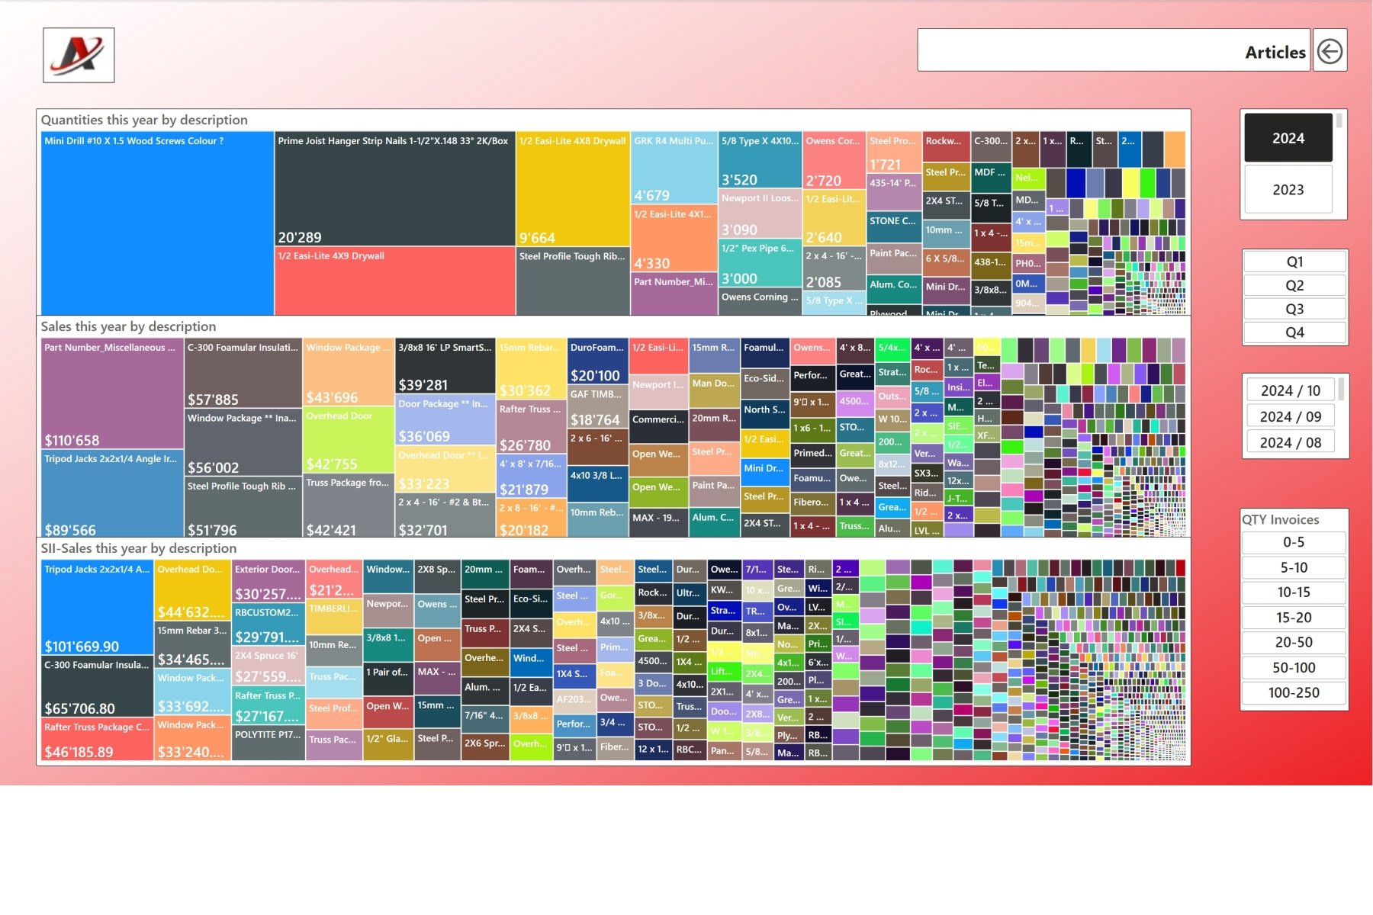Select Steel Profile Tough Rib quantities tile
Screen dimensions: 1373x915
(573, 281)
